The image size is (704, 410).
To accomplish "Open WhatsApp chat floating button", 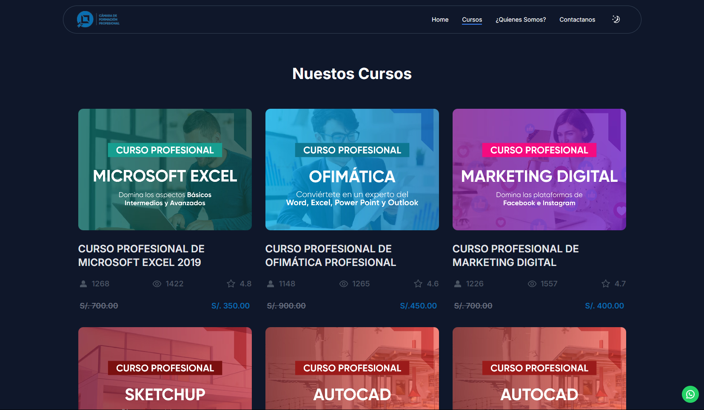I will point(690,394).
